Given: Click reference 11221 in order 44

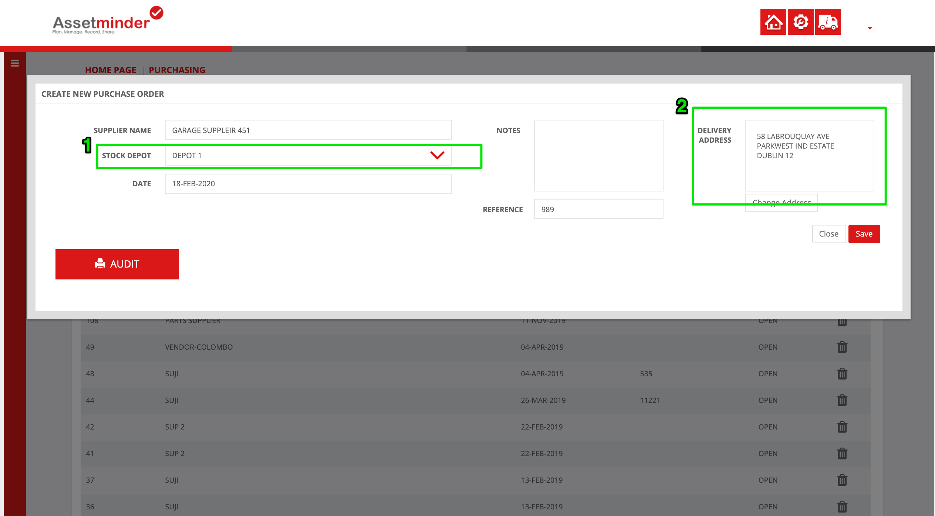Looking at the screenshot, I should click(650, 400).
